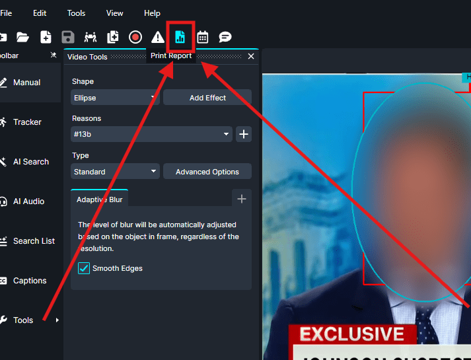Click the speech bubble comments icon

(x=225, y=37)
